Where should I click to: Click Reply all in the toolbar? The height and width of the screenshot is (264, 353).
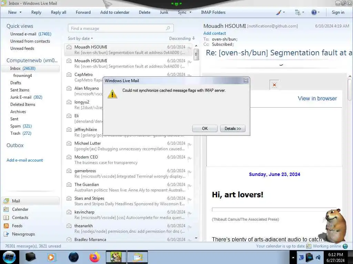(59, 12)
